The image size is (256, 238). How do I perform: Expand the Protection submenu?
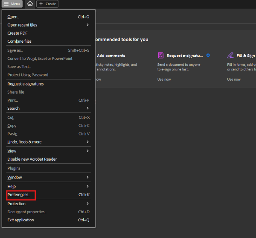pyautogui.click(x=48, y=204)
